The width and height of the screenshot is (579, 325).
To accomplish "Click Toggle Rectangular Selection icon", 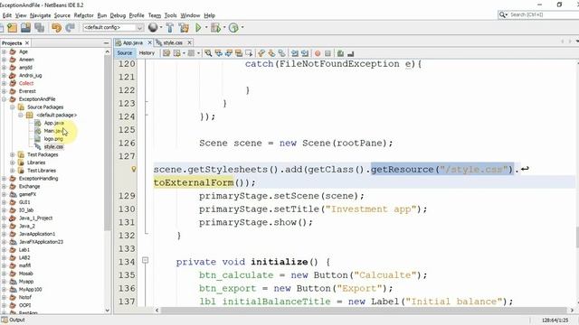I will click(x=249, y=53).
